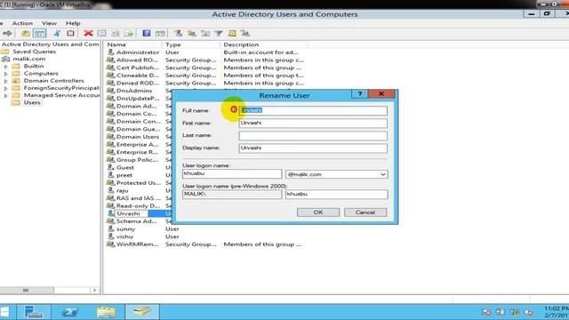569x320 pixels.
Task: Click the speaker volume tray icon
Action: coord(529,312)
